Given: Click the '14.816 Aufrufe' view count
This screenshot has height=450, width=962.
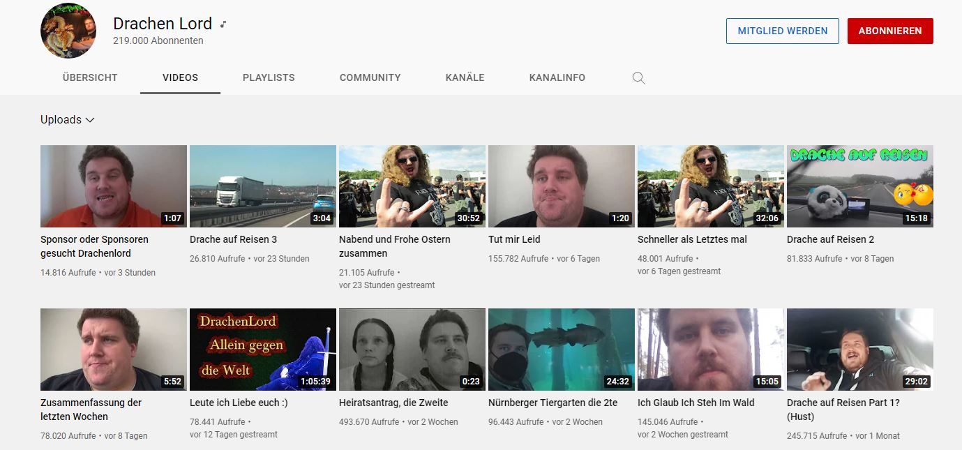Looking at the screenshot, I should pos(68,273).
